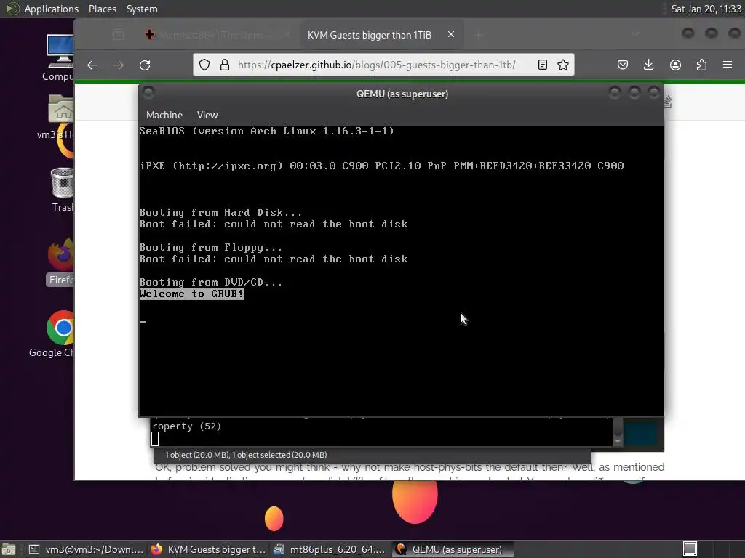The height and width of the screenshot is (558, 745).
Task: Switch to mt86plus file manager taskbar entry
Action: coord(330,549)
